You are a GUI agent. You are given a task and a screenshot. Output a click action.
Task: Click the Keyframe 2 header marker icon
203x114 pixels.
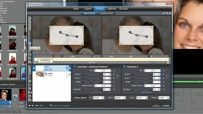tap(124, 66)
